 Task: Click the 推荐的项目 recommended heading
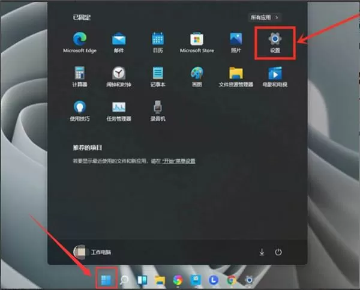88,148
